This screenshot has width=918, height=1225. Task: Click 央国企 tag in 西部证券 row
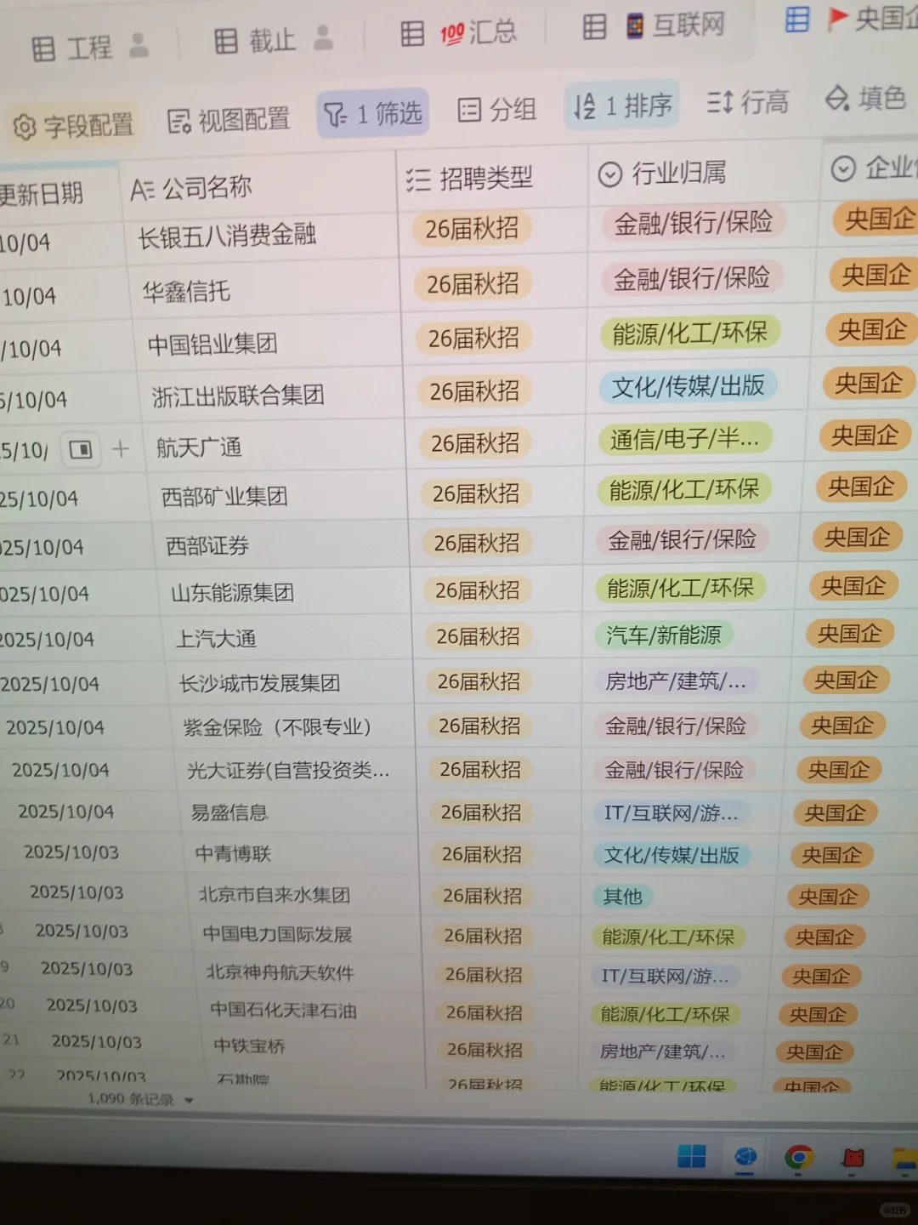click(857, 538)
